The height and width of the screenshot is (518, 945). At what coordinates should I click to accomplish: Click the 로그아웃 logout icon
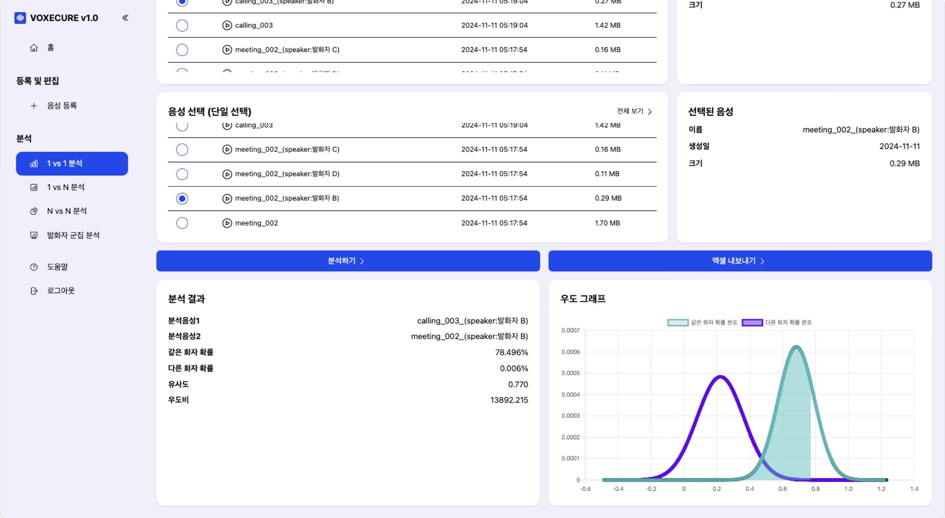coord(34,291)
